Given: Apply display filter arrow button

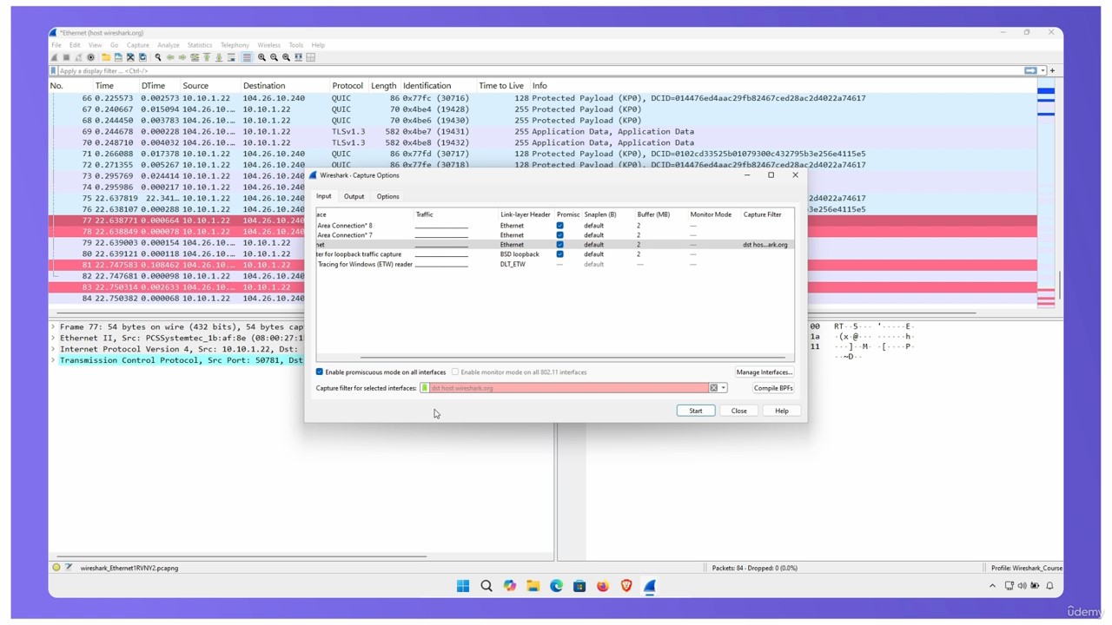Looking at the screenshot, I should [x=1030, y=71].
